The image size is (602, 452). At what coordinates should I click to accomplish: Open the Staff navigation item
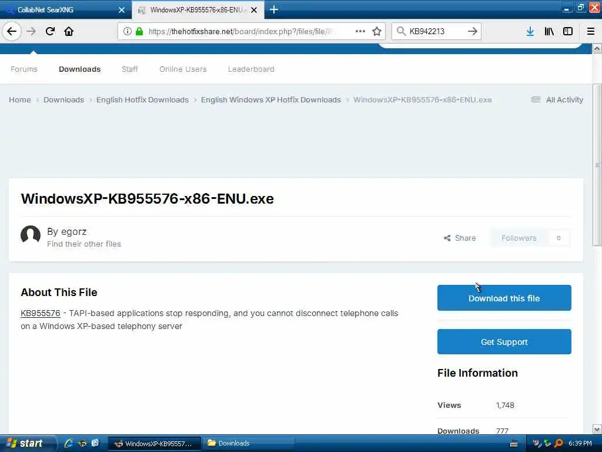click(x=130, y=69)
